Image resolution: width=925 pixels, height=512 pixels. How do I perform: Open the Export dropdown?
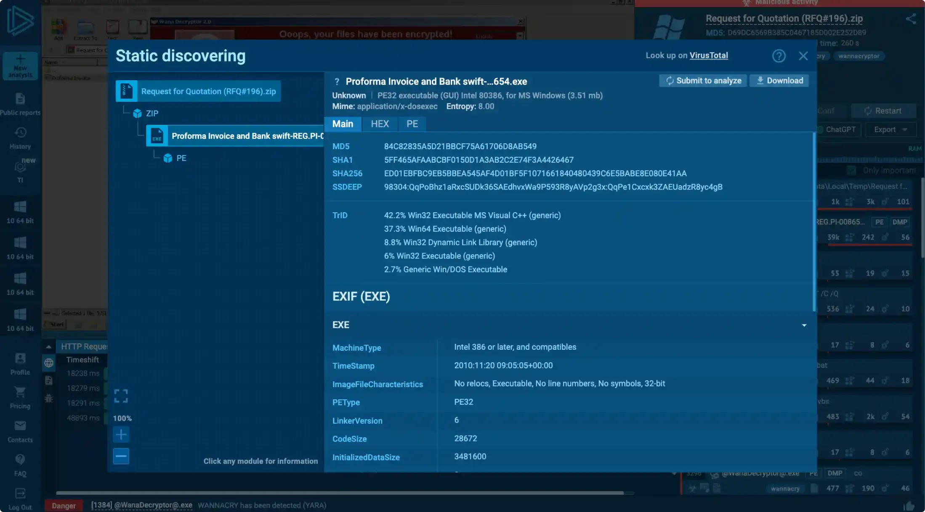pos(890,129)
